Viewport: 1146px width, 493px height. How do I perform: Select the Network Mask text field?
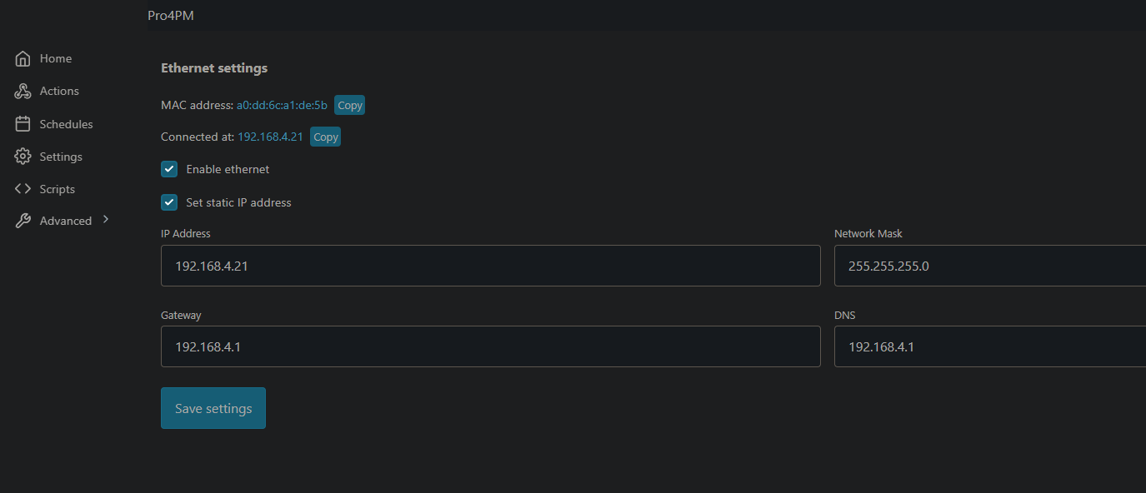click(989, 266)
